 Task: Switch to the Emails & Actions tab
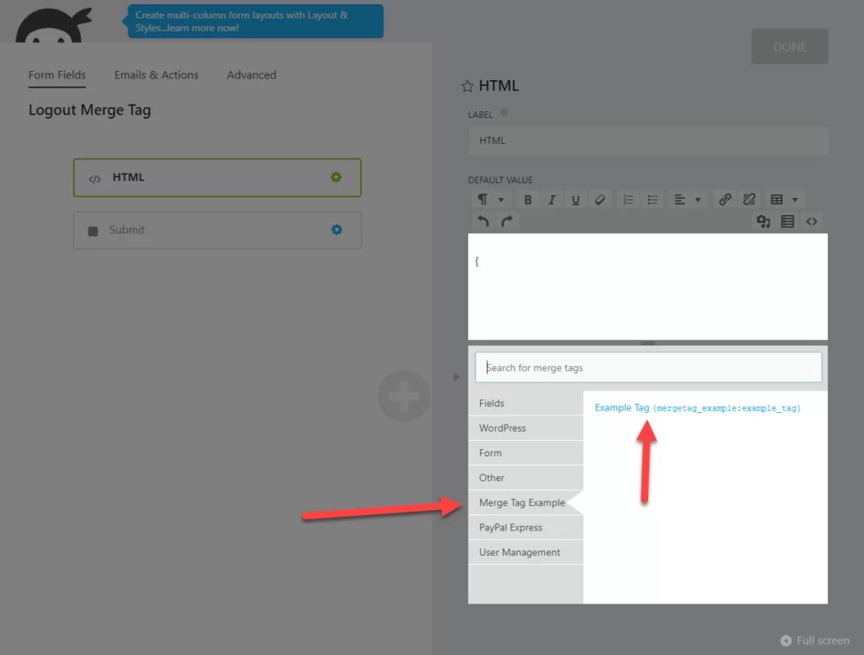(x=156, y=75)
